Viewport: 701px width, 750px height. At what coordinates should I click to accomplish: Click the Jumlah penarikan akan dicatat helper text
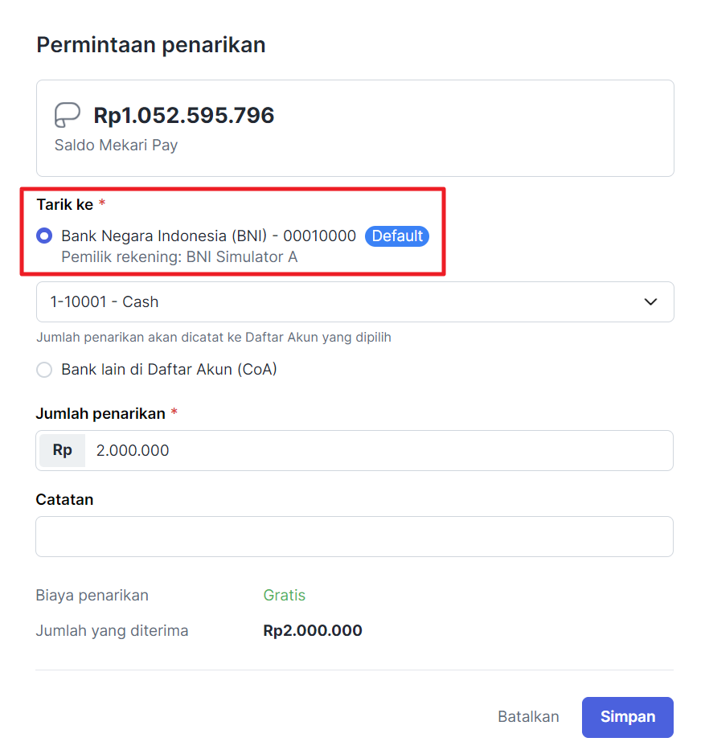(x=214, y=338)
